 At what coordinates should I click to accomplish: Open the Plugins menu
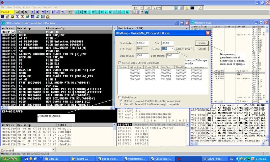click(27, 7)
